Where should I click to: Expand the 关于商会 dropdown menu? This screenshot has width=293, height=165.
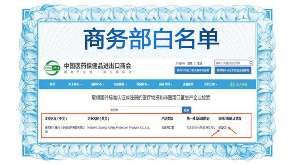tap(75, 84)
